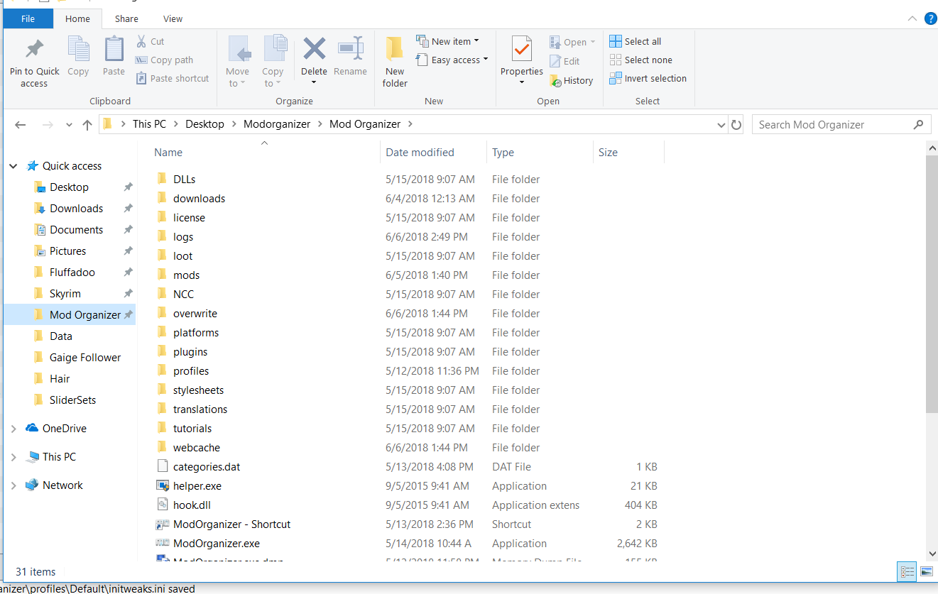
Task: Click Modorganizer in the address breadcrumb
Action: pyautogui.click(x=277, y=124)
